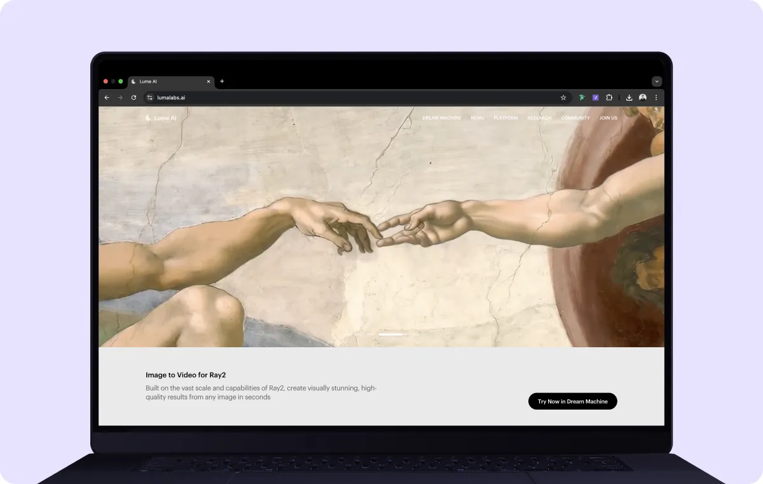This screenshot has height=484, width=763.
Task: Bookmark this page with the star icon
Action: point(563,97)
